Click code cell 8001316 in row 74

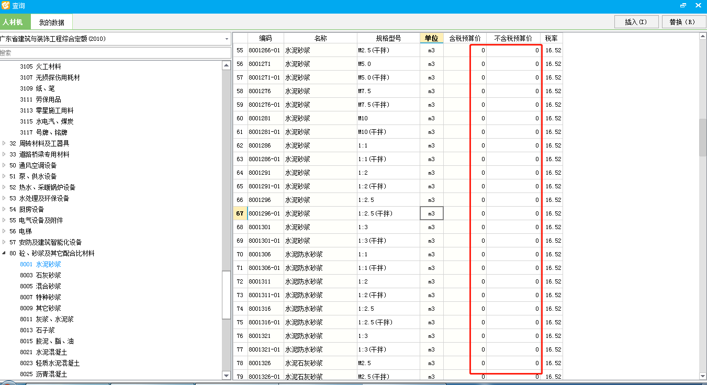(265, 309)
